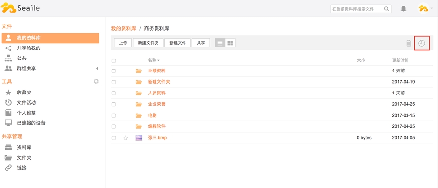Screen dimensions: 438x188
Task: Sort by 名称 column header
Action: 154,60
